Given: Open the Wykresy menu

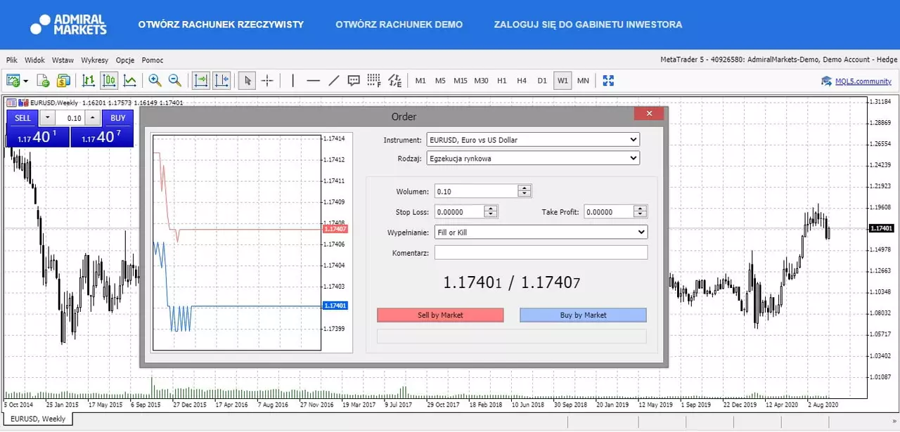Looking at the screenshot, I should point(95,60).
